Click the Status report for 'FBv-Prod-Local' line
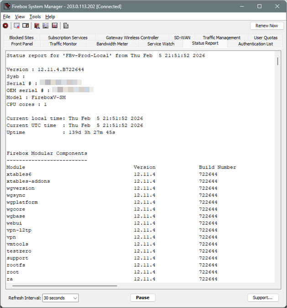Image resolution: width=287 pixels, height=308 pixels. [x=106, y=56]
